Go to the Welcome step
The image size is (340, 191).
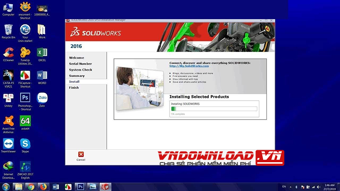point(76,58)
